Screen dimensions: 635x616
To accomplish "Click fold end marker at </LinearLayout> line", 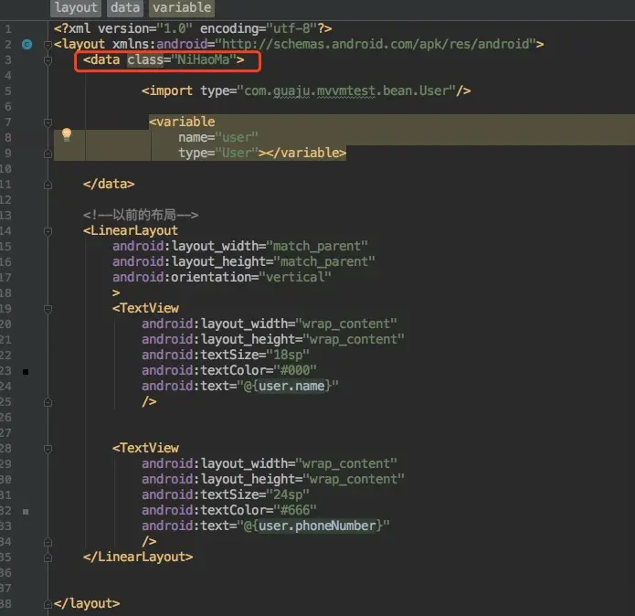I will (x=48, y=558).
